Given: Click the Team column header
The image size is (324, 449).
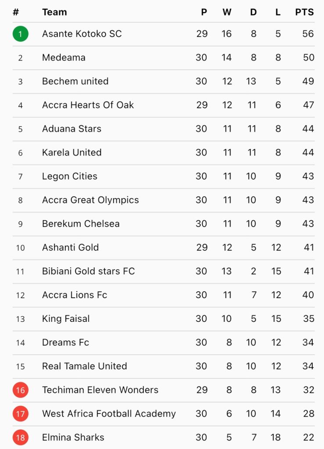Looking at the screenshot, I should (x=54, y=12).
